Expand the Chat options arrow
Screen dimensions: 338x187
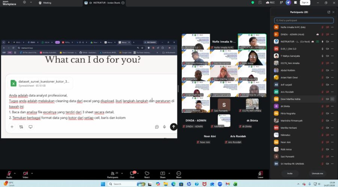click(x=138, y=173)
